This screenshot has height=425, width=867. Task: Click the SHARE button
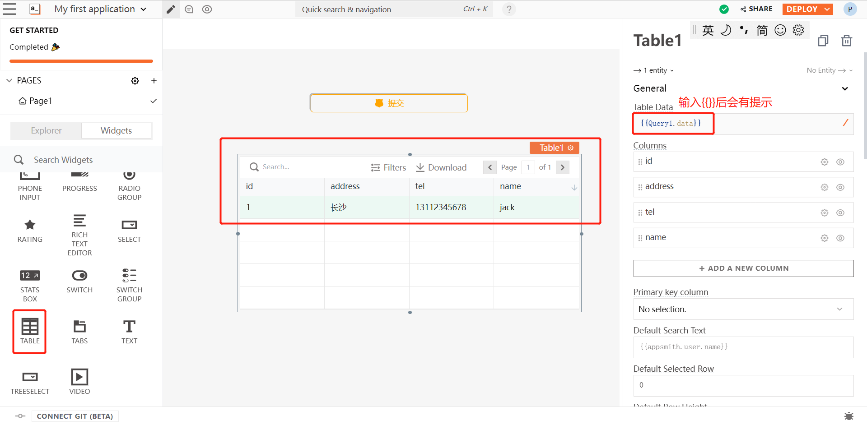(756, 9)
